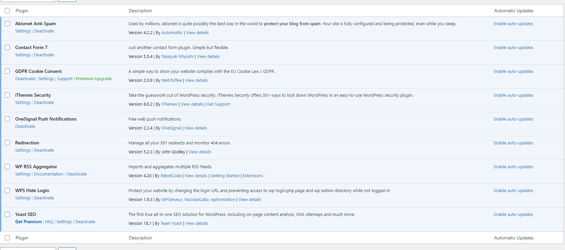Mark the Redirection plugin checkbox

click(x=7, y=143)
